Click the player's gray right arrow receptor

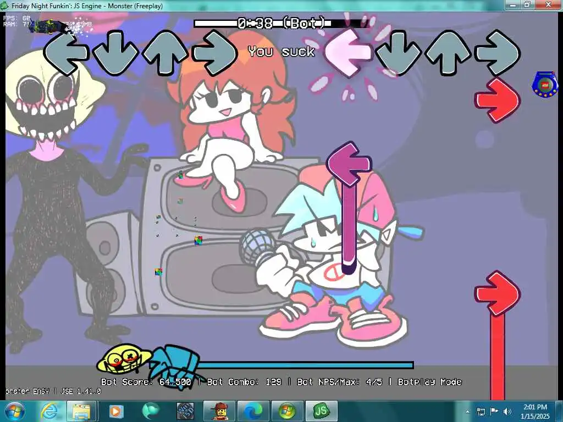pyautogui.click(x=497, y=53)
